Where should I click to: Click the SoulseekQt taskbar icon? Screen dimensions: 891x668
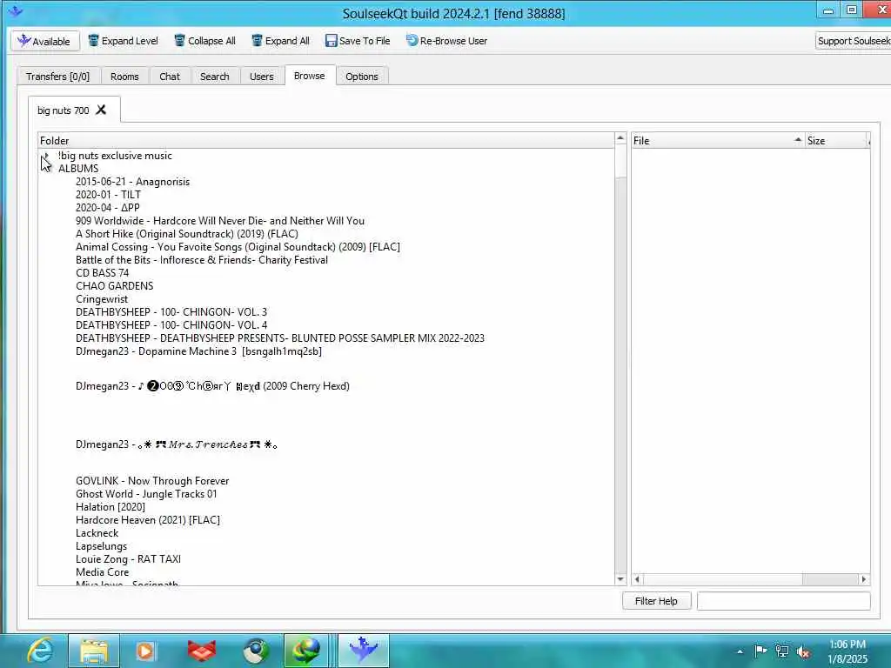click(364, 651)
